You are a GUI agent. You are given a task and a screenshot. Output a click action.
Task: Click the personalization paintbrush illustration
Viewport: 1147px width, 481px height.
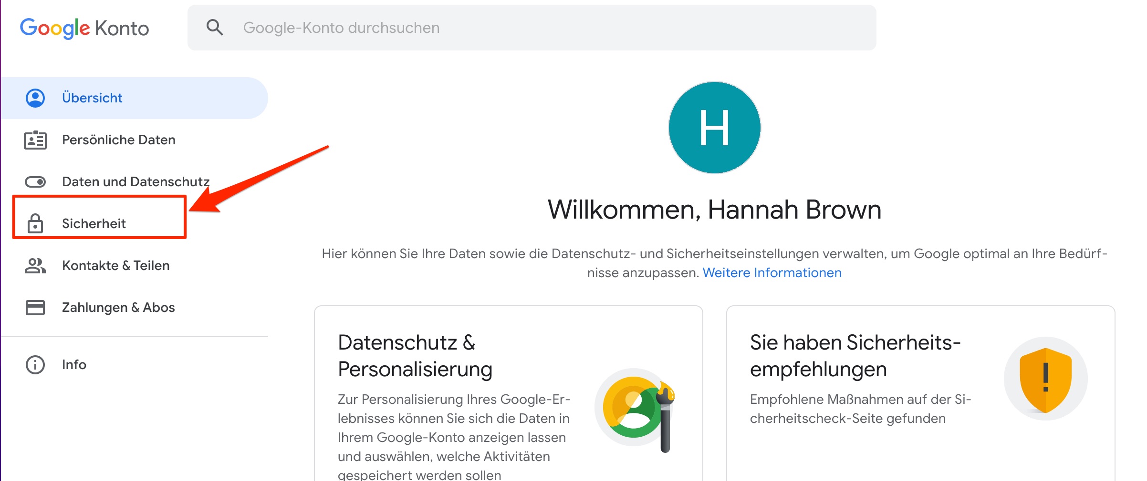coord(635,409)
